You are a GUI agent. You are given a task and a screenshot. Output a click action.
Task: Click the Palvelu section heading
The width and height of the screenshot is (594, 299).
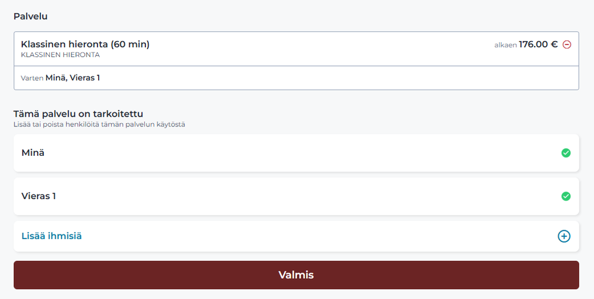[x=31, y=16]
